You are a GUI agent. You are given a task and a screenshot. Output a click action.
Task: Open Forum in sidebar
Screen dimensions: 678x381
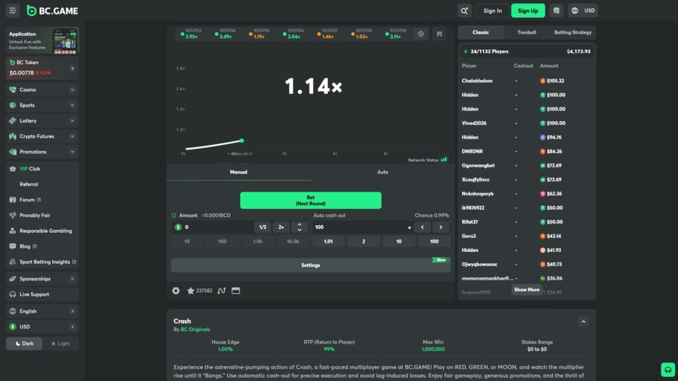tap(42, 200)
